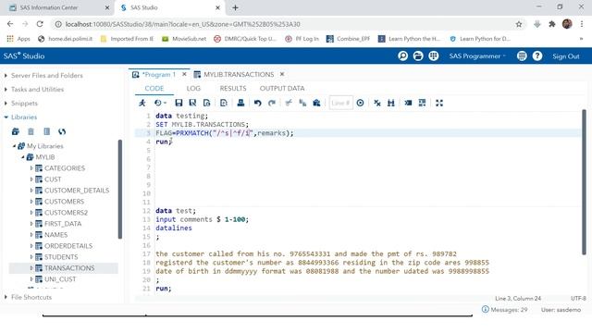This screenshot has height=333, width=592.
Task: Select the FIRST_DATA table
Action: point(63,224)
